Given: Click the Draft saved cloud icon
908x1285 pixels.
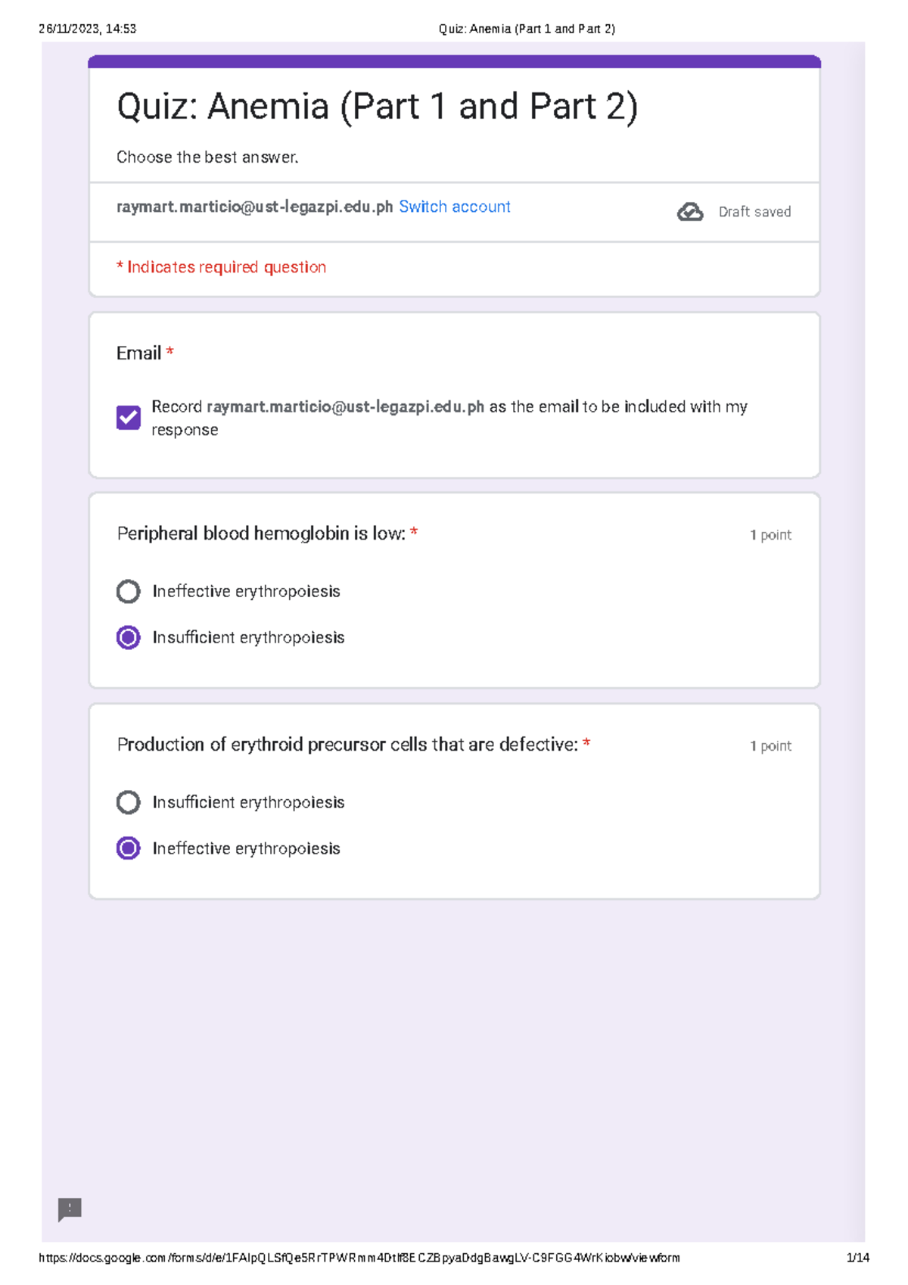Looking at the screenshot, I should pos(689,212).
